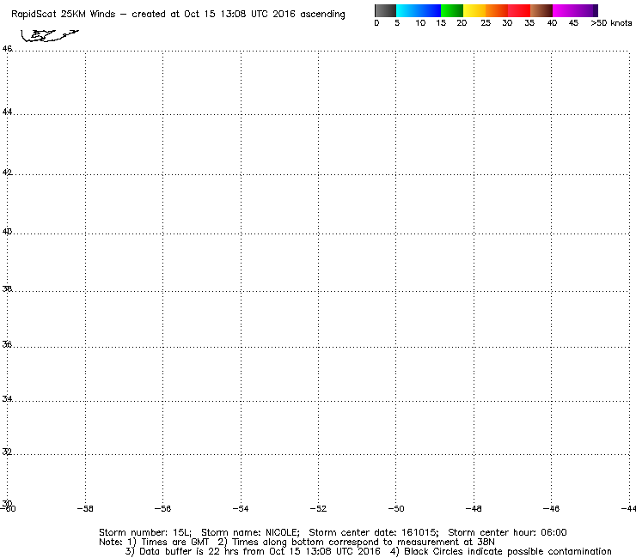
Task: Click latitude label 38
Action: point(7,289)
